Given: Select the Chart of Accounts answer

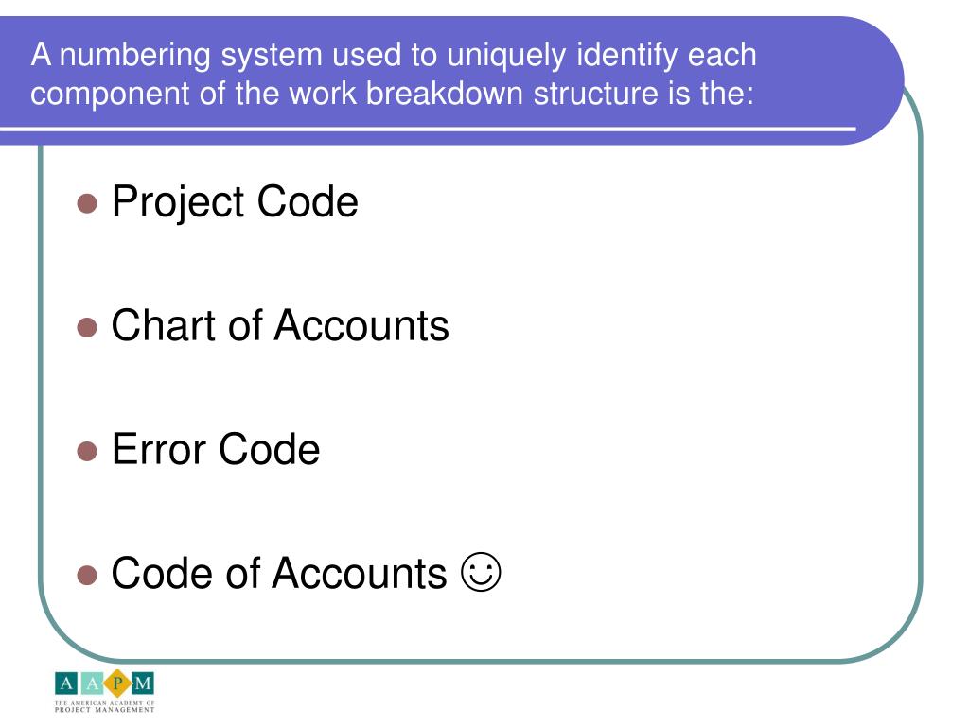Looking at the screenshot, I should click(280, 325).
